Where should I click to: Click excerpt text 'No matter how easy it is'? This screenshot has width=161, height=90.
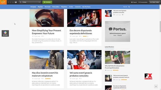pyautogui.click(x=47, y=41)
